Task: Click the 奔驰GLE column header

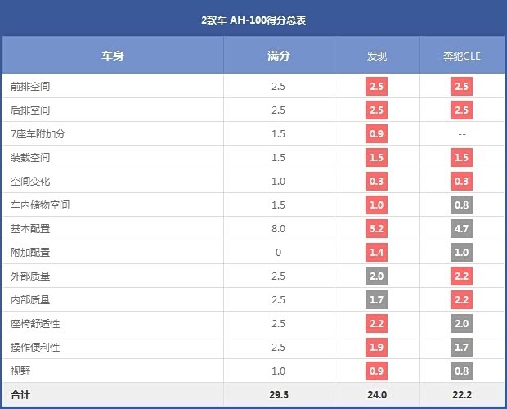Action: point(462,56)
